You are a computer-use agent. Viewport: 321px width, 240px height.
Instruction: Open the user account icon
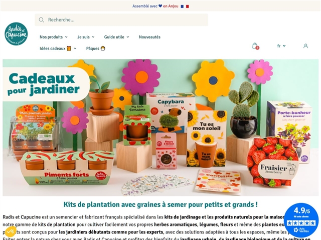point(305,46)
